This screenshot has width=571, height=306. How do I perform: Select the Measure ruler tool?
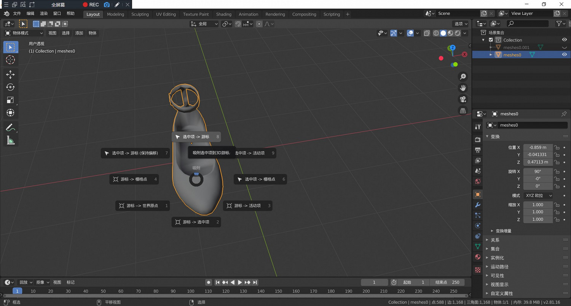coord(10,141)
